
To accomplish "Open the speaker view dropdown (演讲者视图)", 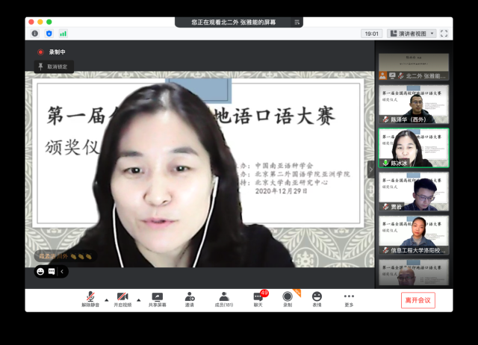I will pos(412,34).
